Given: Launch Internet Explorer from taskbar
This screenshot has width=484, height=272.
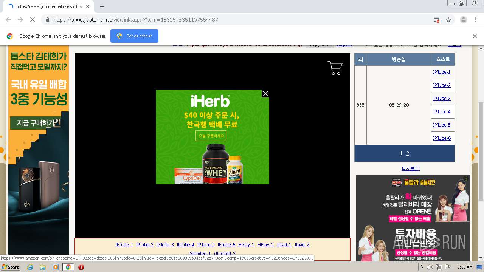Looking at the screenshot, I should coord(30,267).
